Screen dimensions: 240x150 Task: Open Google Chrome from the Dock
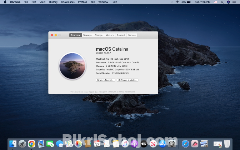[x=32, y=144]
